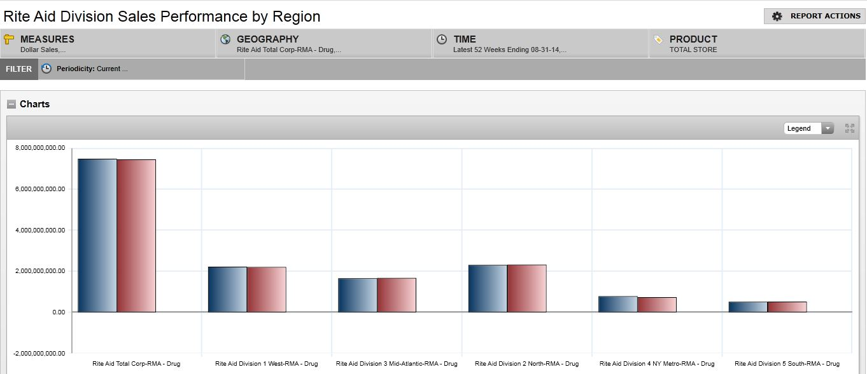Image resolution: width=867 pixels, height=374 pixels.
Task: Select the blue Division 1 West bar
Action: [227, 290]
